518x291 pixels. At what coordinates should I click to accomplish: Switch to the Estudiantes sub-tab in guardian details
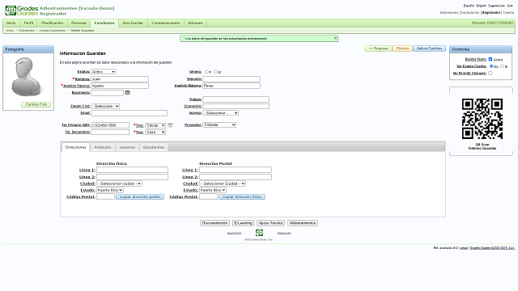[154, 147]
